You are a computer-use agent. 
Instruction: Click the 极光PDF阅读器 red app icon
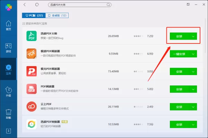click(x=32, y=71)
